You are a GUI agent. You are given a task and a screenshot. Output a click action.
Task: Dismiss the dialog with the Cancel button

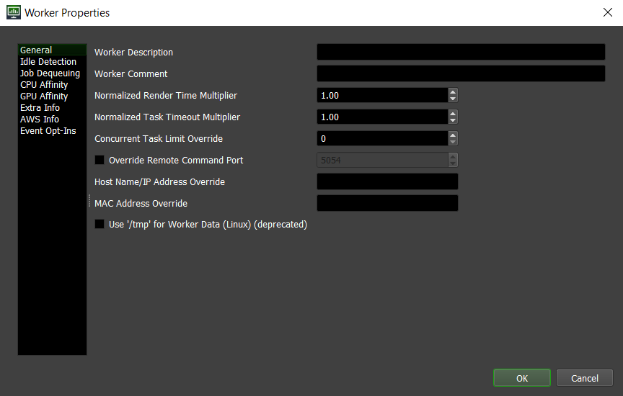tap(585, 378)
